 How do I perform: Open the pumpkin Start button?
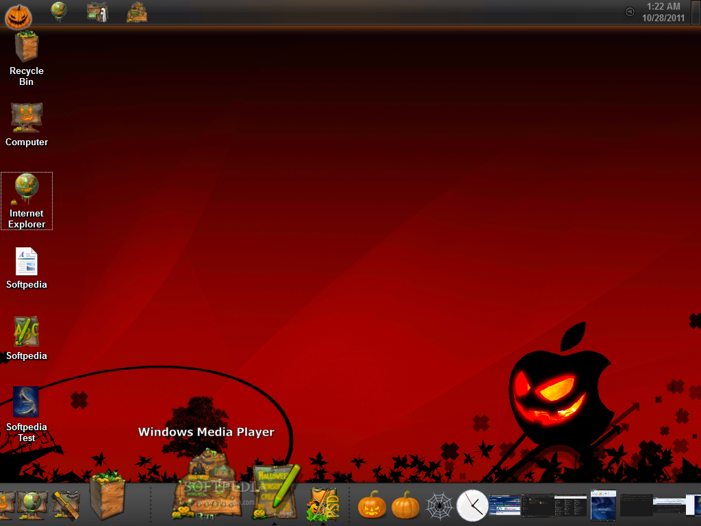[18, 16]
